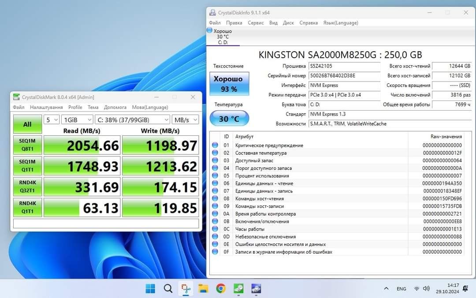Image resolution: width=476 pixels, height=298 pixels.
Task: Click the status orb for Часы работы
Action: tap(215, 229)
